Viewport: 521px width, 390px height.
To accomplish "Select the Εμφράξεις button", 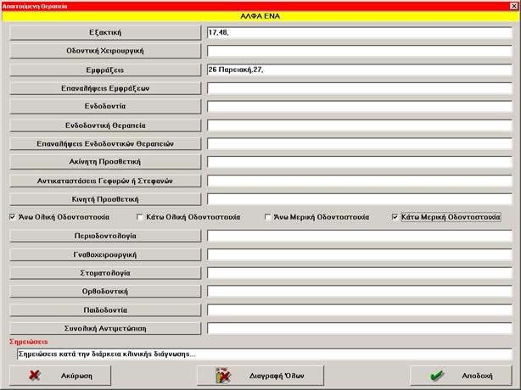I will point(105,70).
